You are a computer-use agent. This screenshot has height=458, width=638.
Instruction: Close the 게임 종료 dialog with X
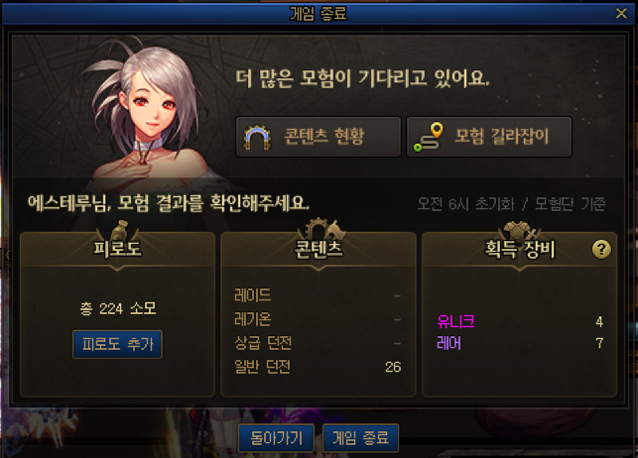click(621, 14)
